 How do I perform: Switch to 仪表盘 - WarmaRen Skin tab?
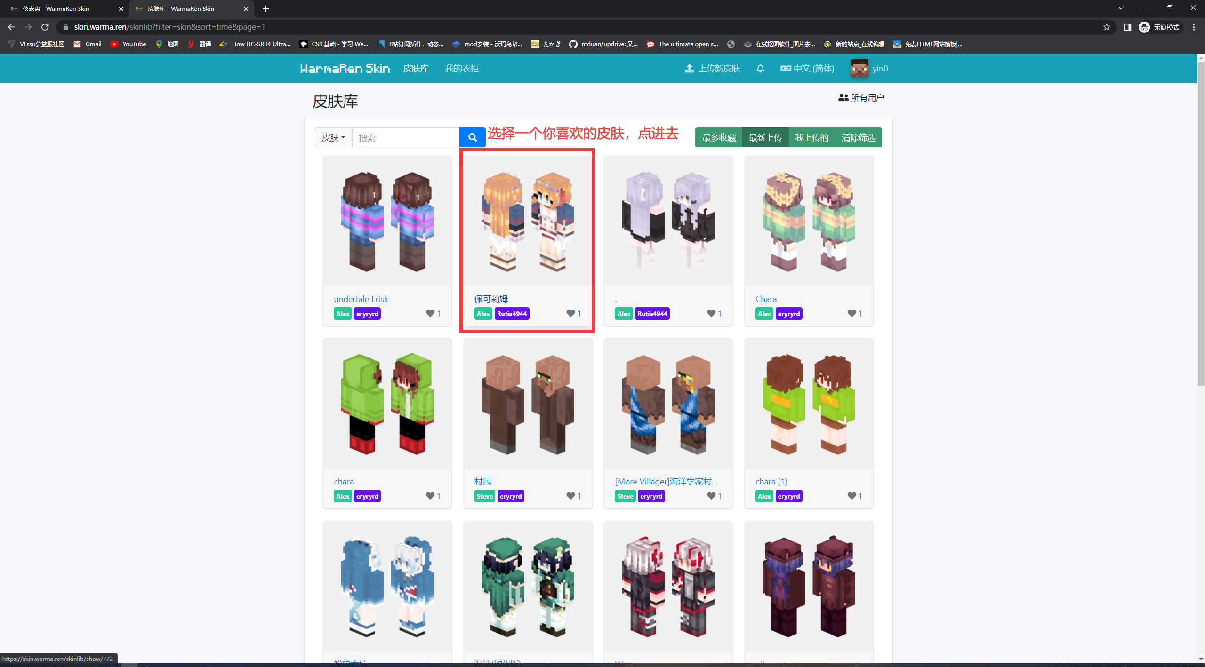point(61,8)
